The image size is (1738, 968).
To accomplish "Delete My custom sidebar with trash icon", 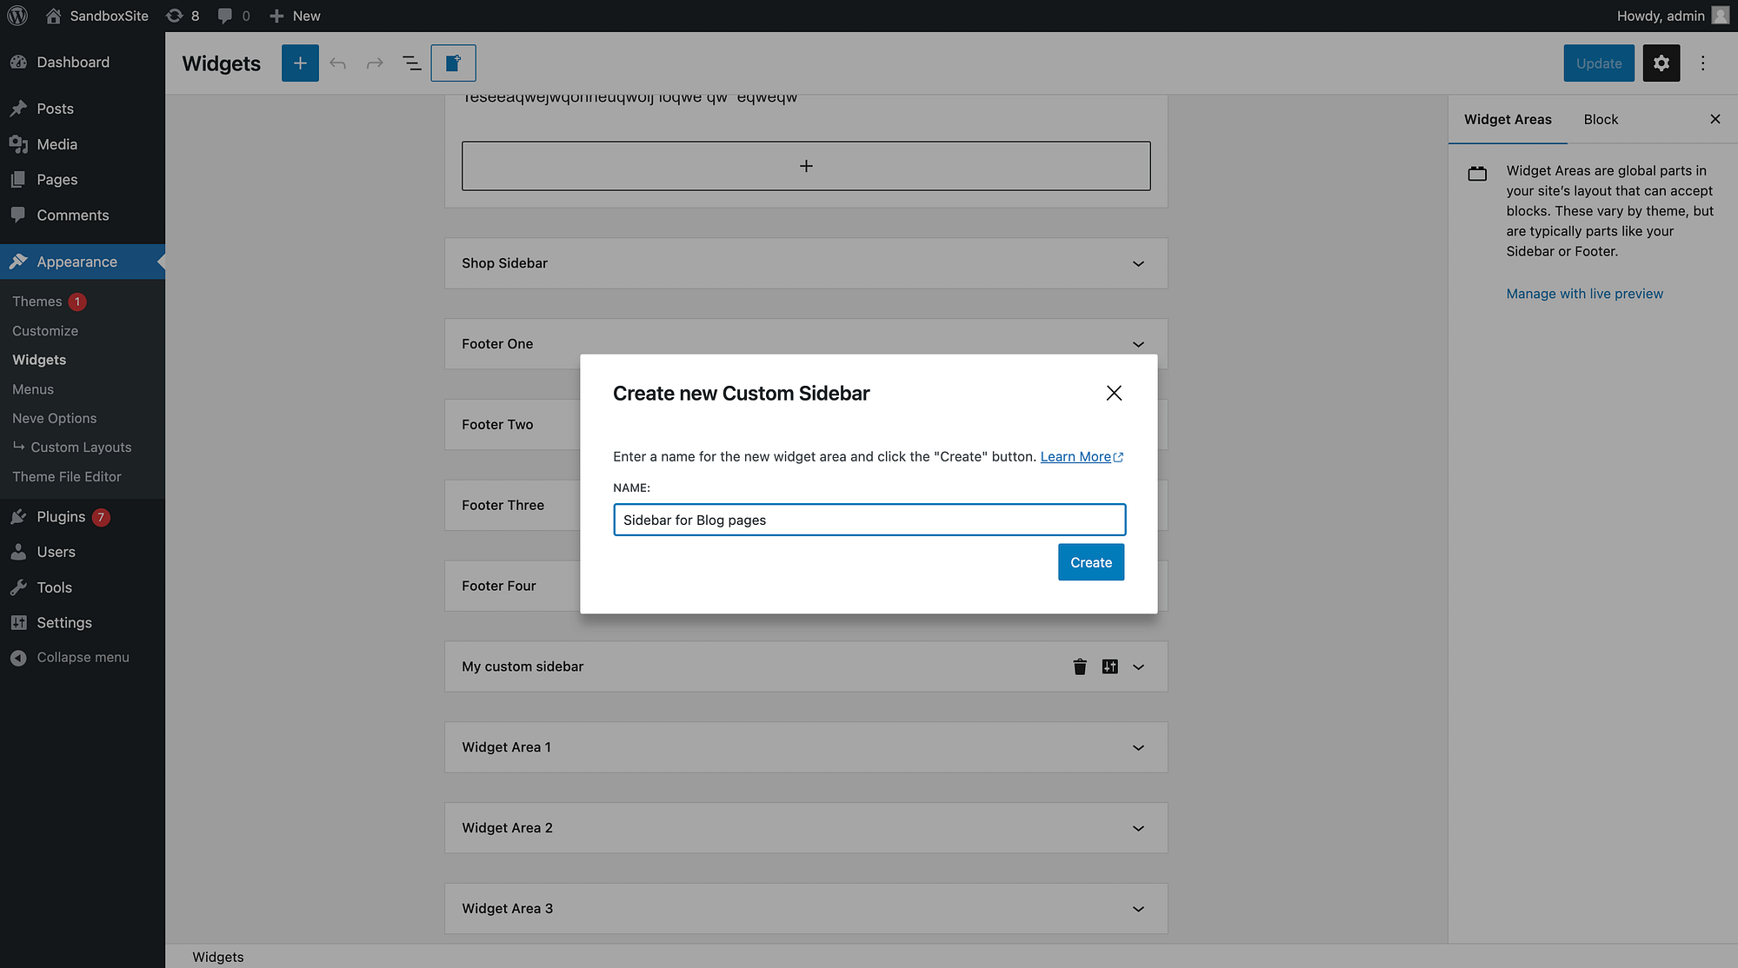I will pyautogui.click(x=1080, y=666).
